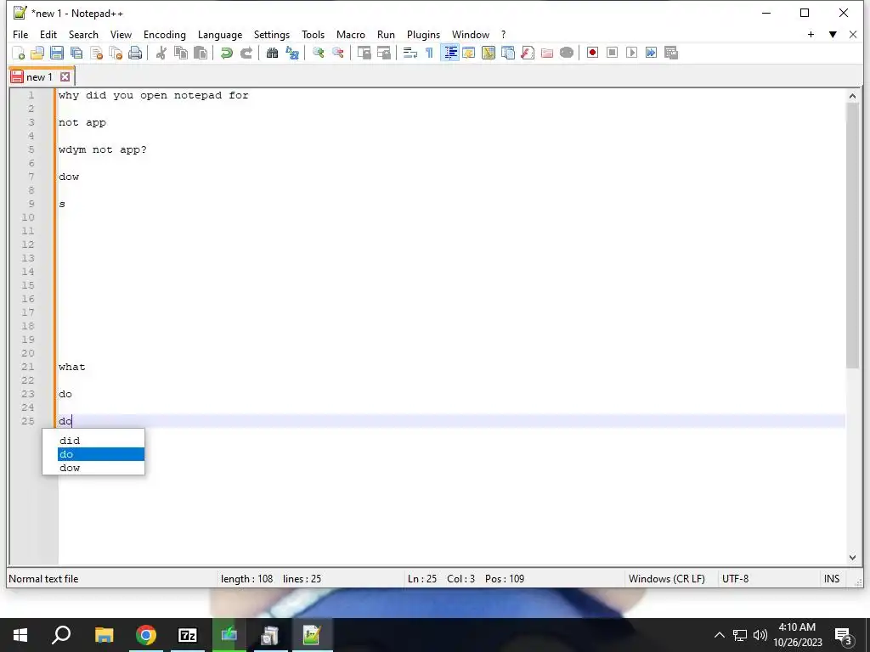This screenshot has height=652, width=870.
Task: Close the 'new 1' tab with X
Action: (x=65, y=77)
